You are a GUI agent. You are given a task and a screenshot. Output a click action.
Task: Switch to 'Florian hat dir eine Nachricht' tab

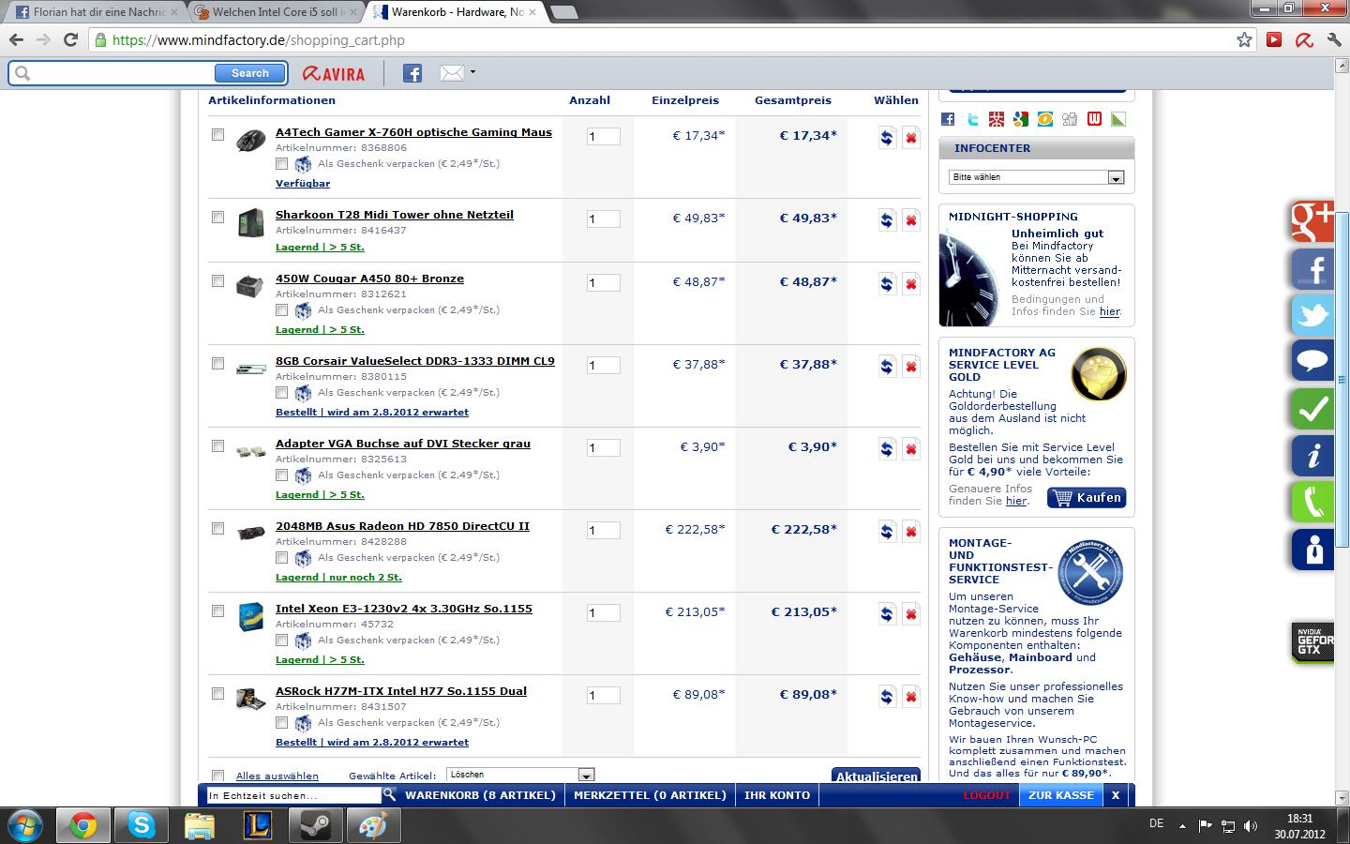(97, 12)
